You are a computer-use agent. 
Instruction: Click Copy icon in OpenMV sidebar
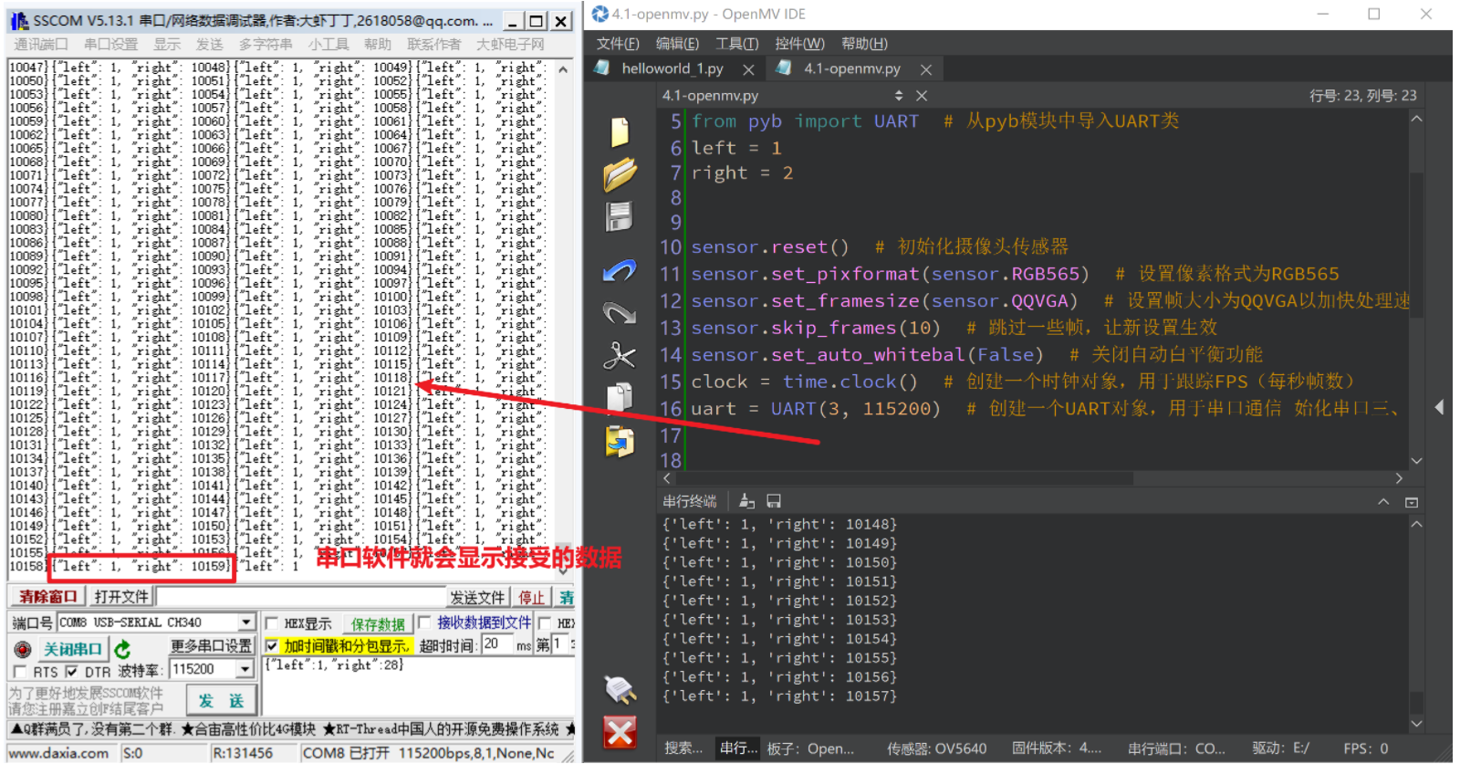point(620,398)
